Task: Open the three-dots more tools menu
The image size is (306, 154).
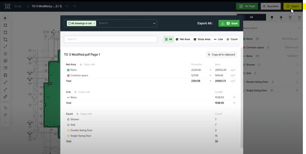Action: coord(5,122)
